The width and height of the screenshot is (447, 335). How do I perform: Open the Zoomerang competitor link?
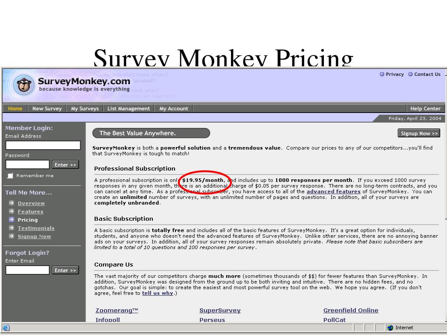coord(117,311)
